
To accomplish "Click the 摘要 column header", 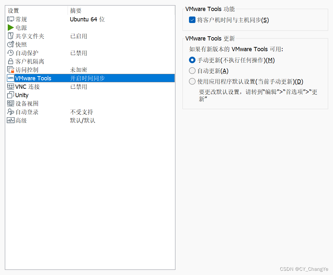I will pos(76,11).
